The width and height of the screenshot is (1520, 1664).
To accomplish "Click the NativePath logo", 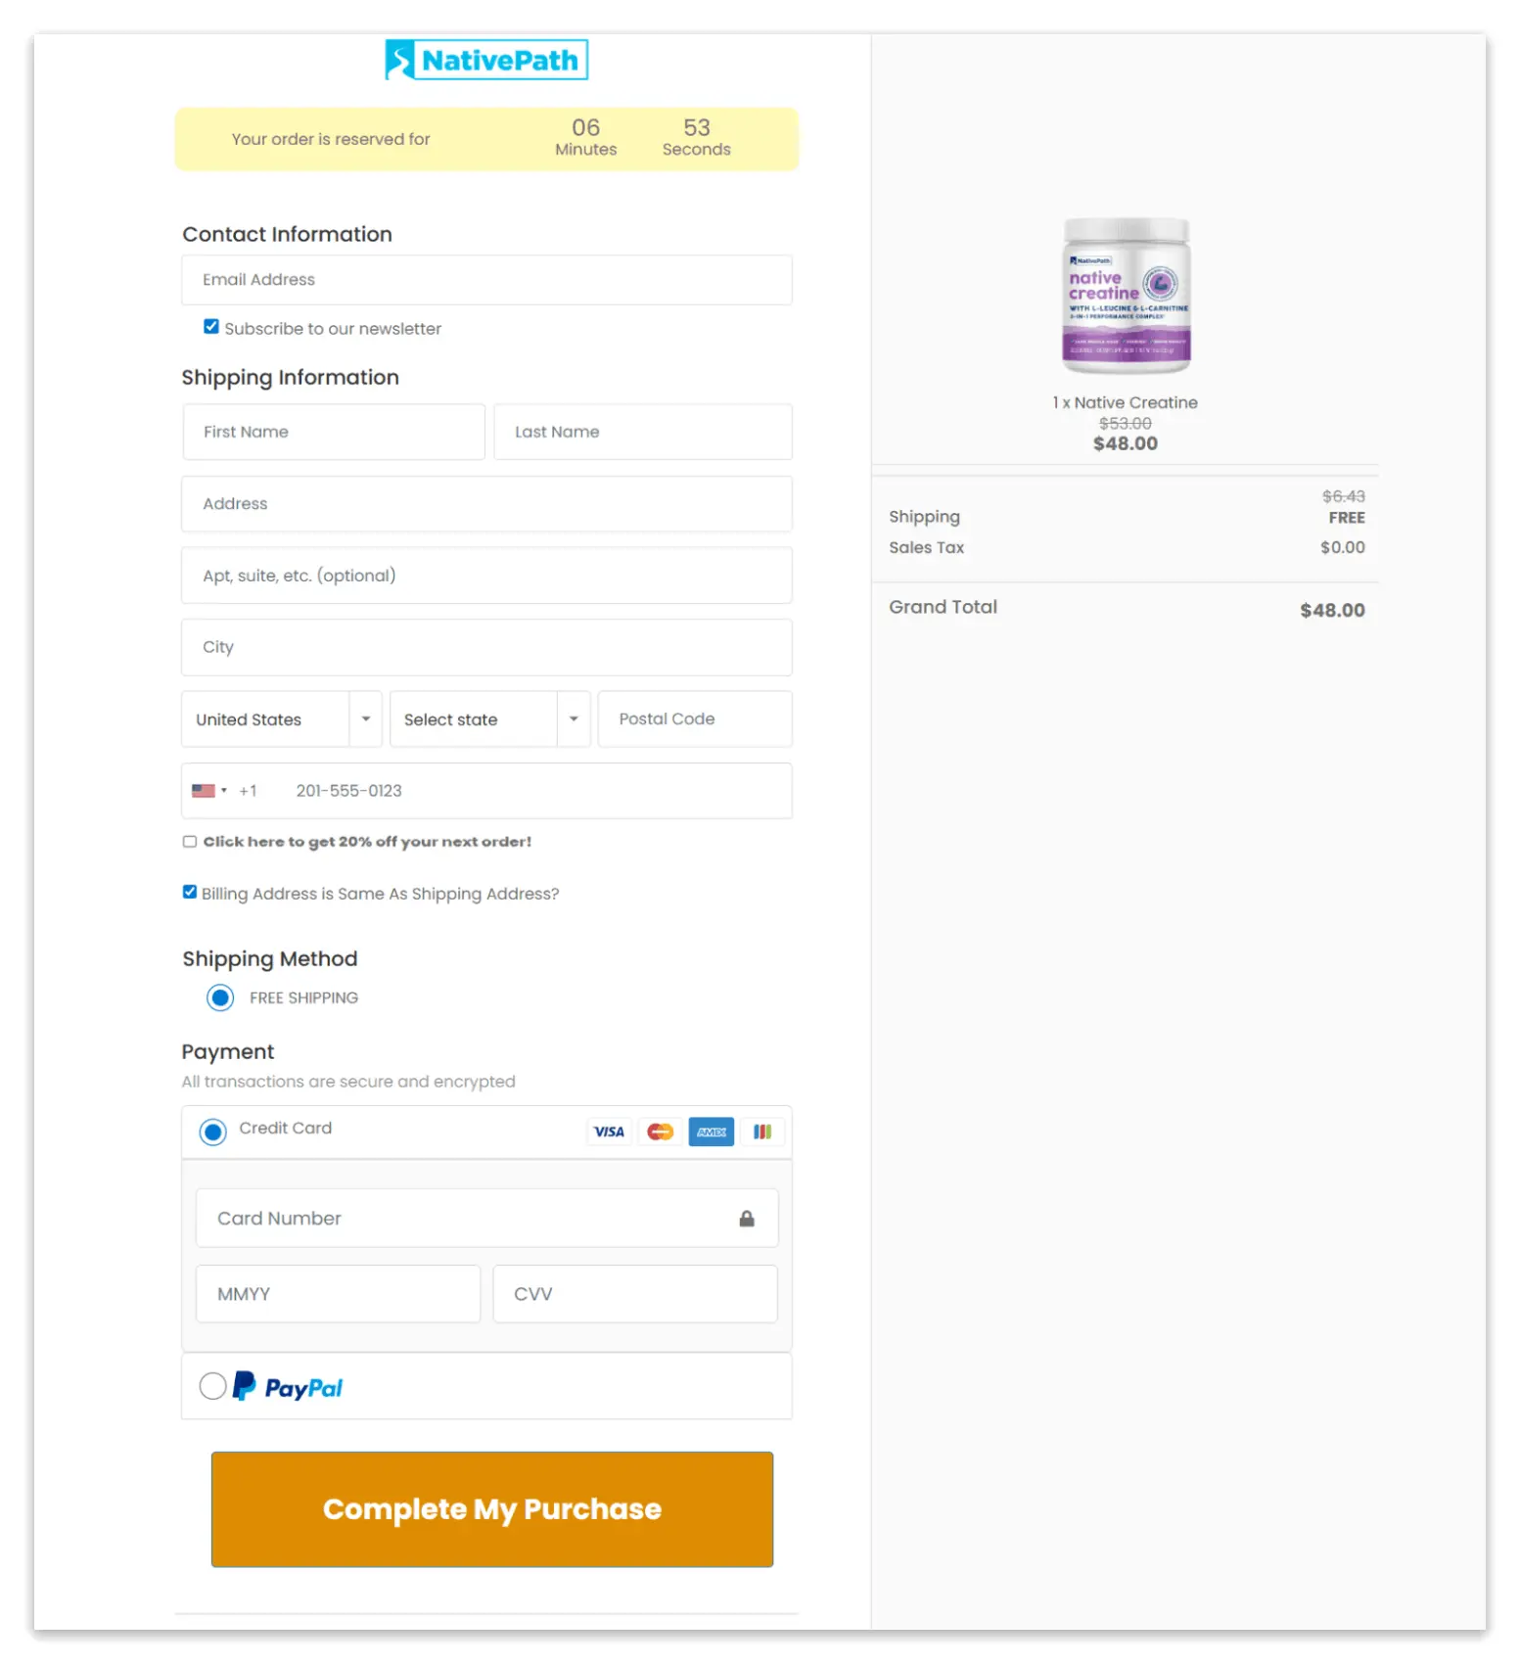I will [486, 60].
